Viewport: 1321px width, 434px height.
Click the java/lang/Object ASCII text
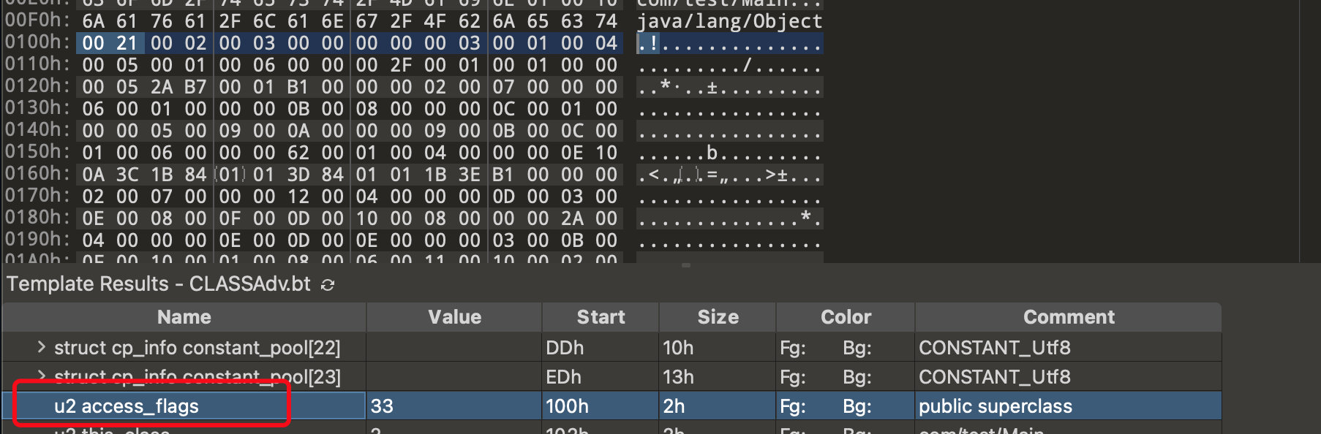point(729,21)
